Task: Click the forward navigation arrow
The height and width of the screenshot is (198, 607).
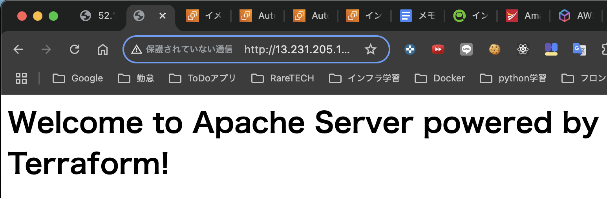Action: 46,49
